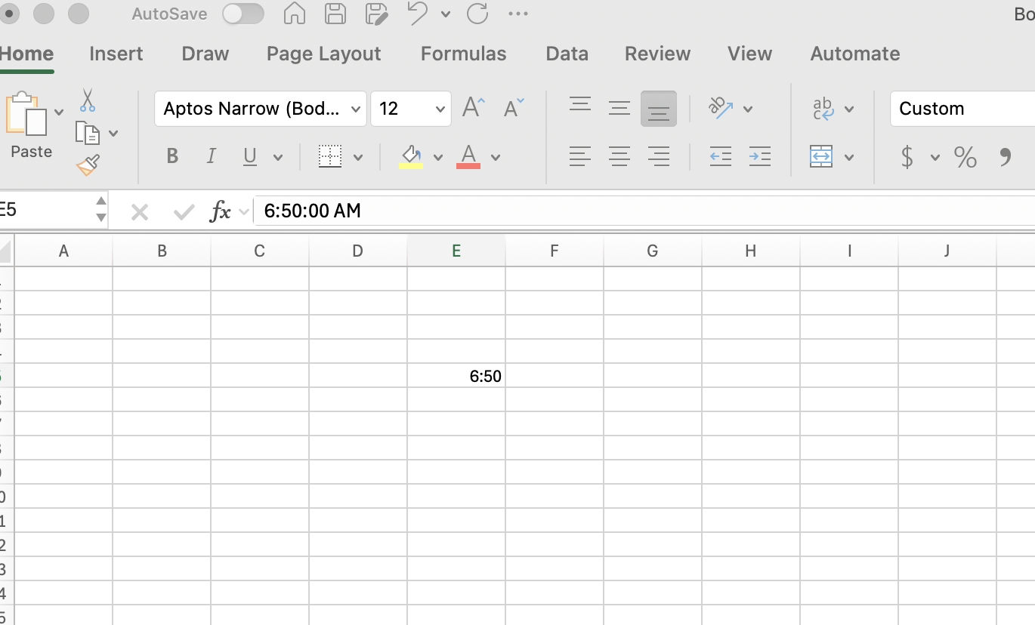Expand the font color palette arrow
Screen dimensions: 1035x625
(496, 158)
